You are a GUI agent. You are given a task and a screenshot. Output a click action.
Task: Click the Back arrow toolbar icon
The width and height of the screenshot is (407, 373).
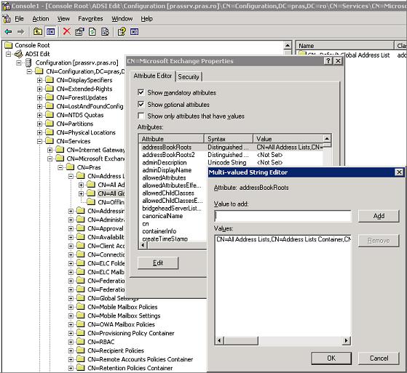click(8, 32)
